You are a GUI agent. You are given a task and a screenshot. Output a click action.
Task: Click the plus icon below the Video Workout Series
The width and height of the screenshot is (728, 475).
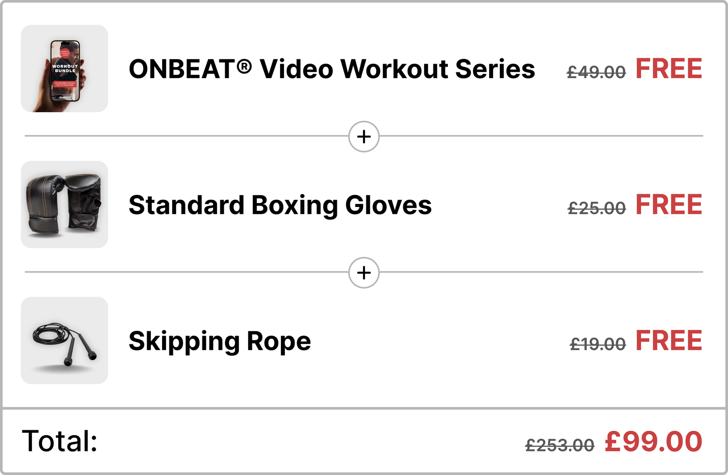364,136
